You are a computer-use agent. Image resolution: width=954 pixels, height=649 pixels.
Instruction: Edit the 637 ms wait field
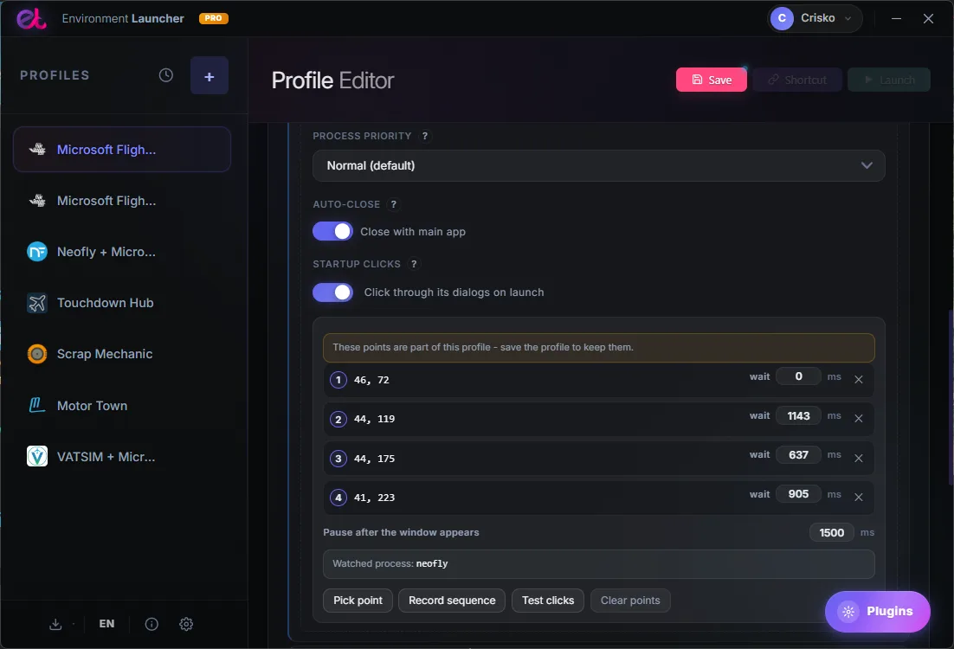coord(798,455)
